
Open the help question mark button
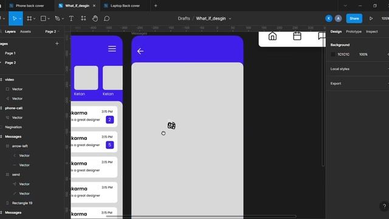coord(384,206)
